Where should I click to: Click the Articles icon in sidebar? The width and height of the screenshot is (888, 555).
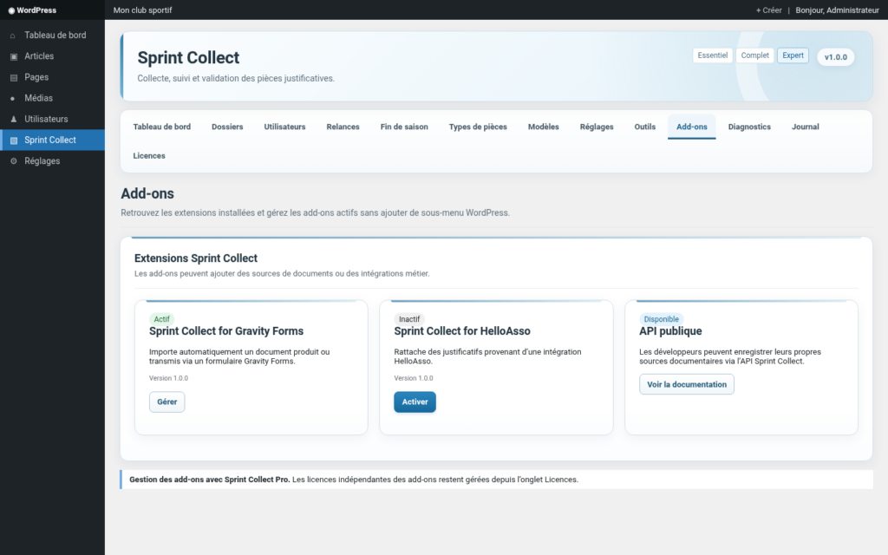[14, 56]
